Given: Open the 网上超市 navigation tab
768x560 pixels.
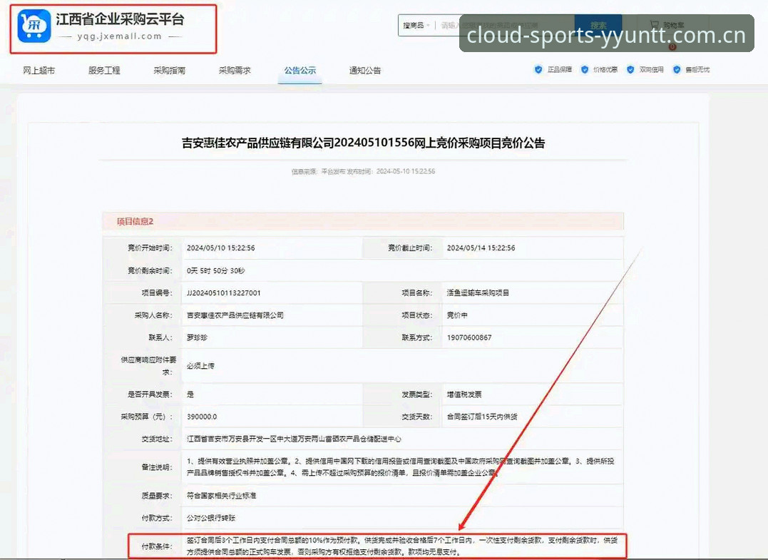Looking at the screenshot, I should pyautogui.click(x=39, y=71).
